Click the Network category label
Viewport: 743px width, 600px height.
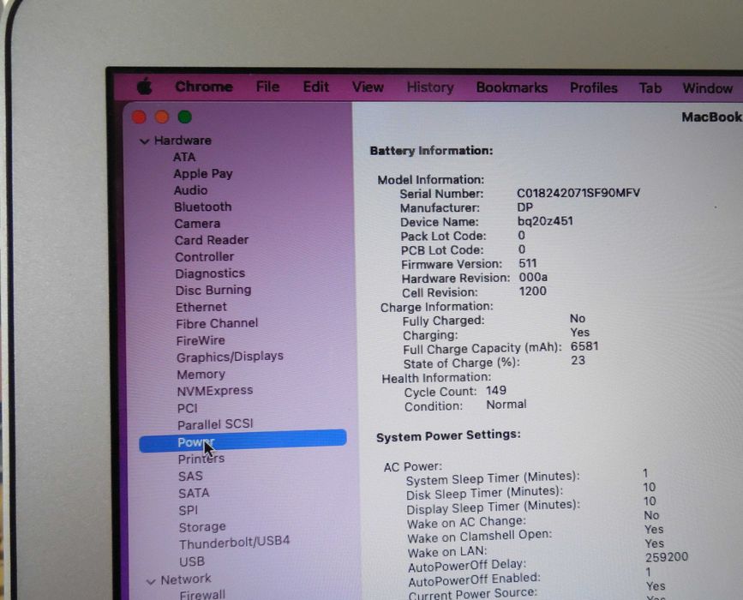[x=186, y=579]
